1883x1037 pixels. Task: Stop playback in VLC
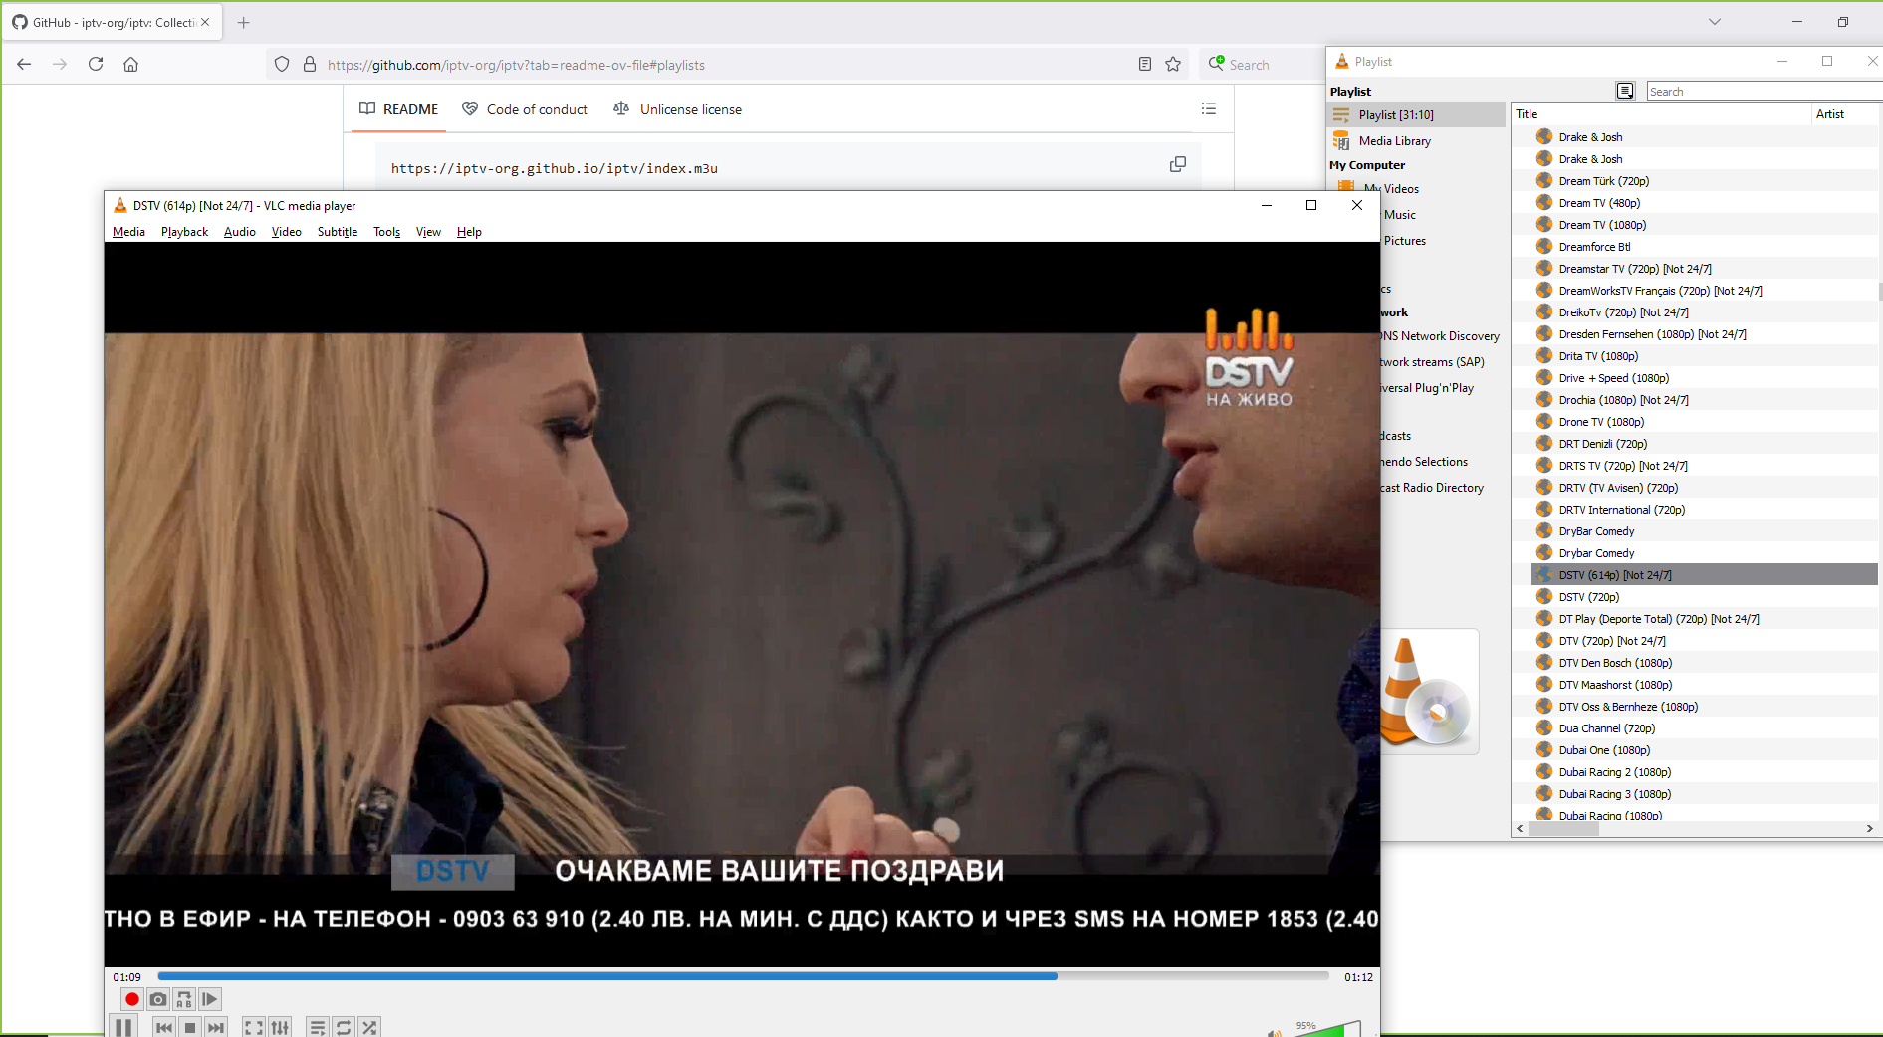(x=190, y=1027)
